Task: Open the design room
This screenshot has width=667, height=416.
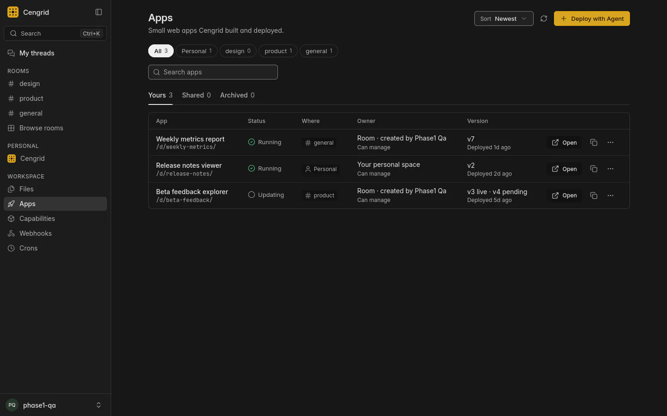Action: coord(56,84)
